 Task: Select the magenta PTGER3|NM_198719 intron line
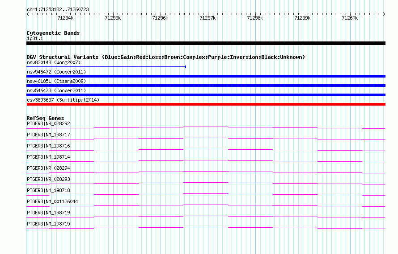click(x=206, y=217)
